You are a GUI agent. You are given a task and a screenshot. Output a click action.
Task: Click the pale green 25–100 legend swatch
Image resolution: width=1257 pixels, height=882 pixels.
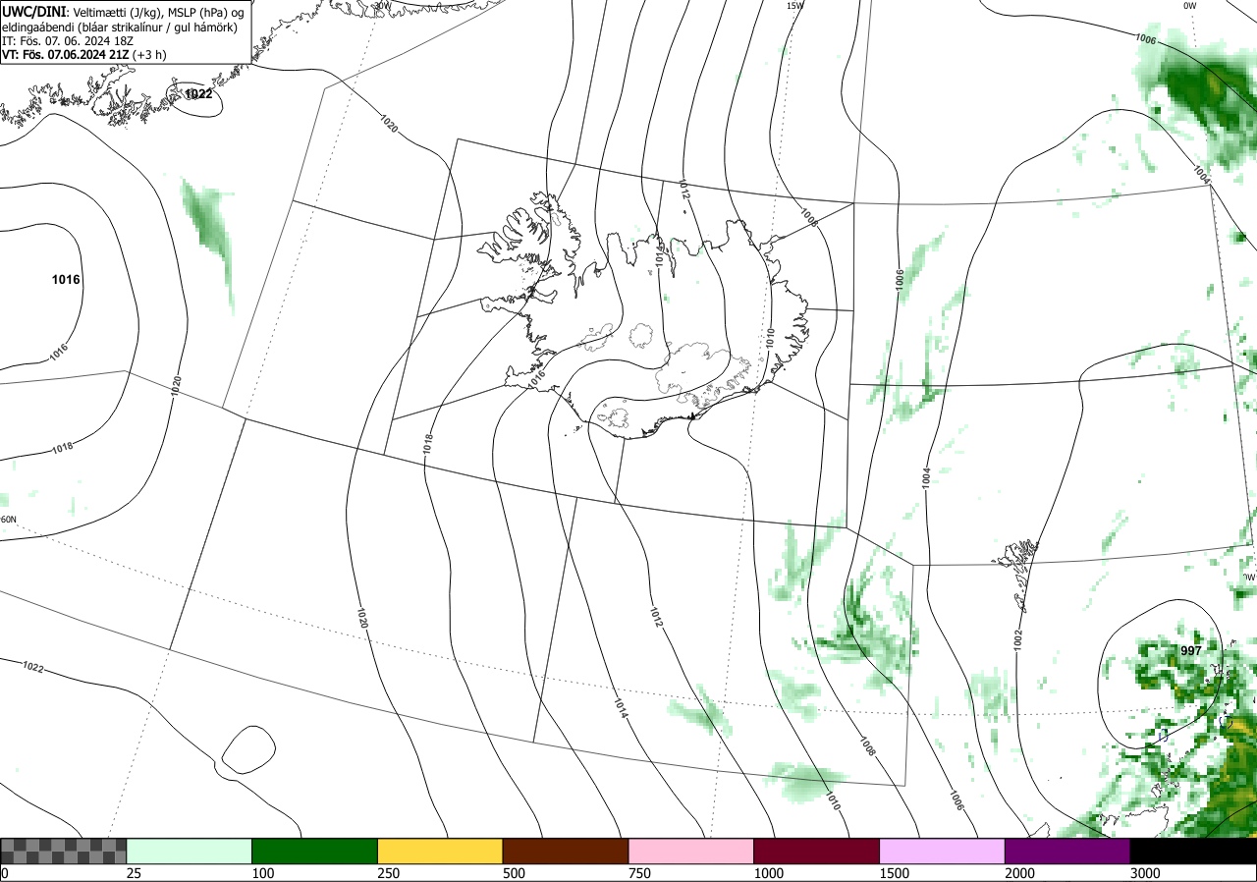(x=190, y=851)
